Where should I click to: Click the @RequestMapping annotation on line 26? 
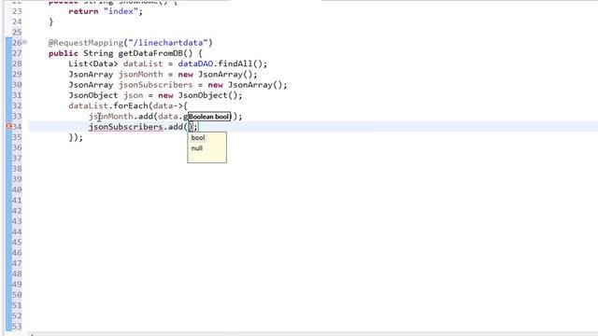pos(86,43)
